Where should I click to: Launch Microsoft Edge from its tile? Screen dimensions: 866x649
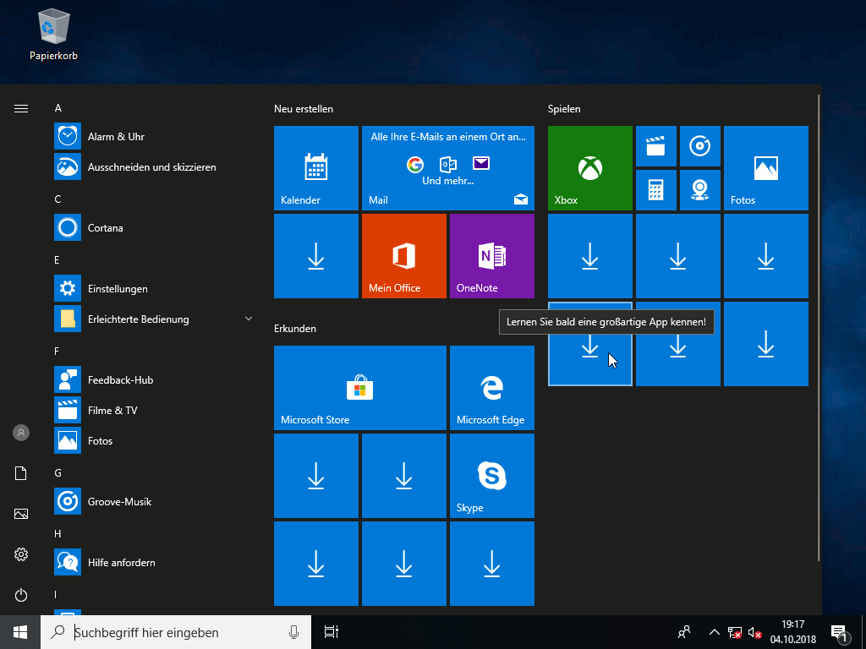pos(491,388)
